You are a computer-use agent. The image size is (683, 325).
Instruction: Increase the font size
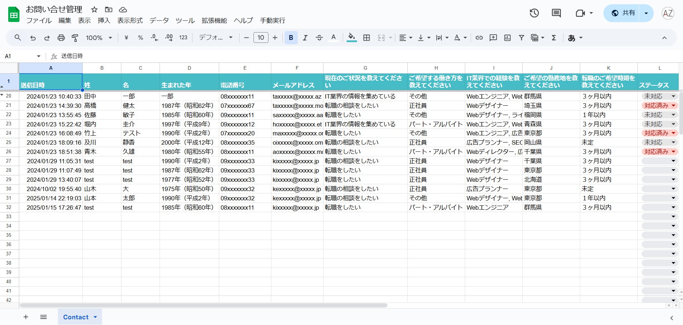(x=275, y=37)
